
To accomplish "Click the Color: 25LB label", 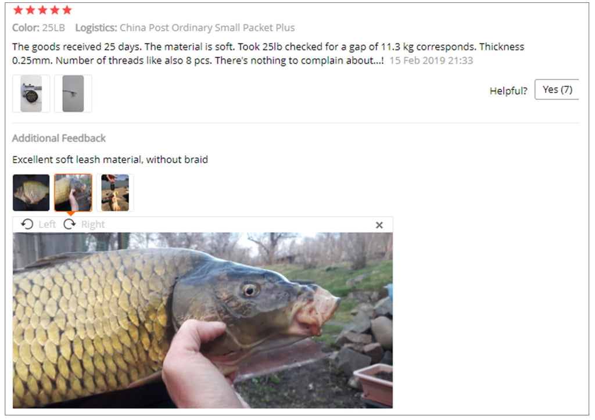I will [x=39, y=28].
